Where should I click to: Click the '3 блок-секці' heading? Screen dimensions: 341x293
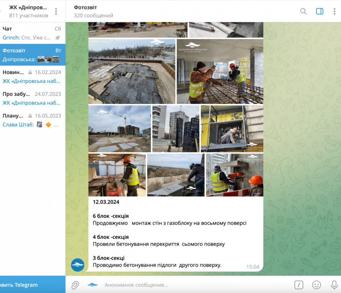point(108,258)
